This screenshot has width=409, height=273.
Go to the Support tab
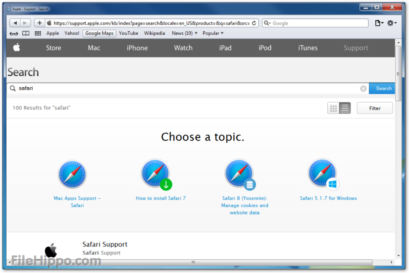356,48
